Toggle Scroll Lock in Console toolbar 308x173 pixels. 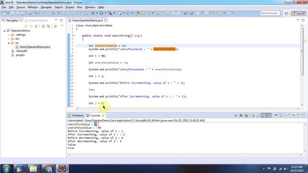tap(258, 115)
